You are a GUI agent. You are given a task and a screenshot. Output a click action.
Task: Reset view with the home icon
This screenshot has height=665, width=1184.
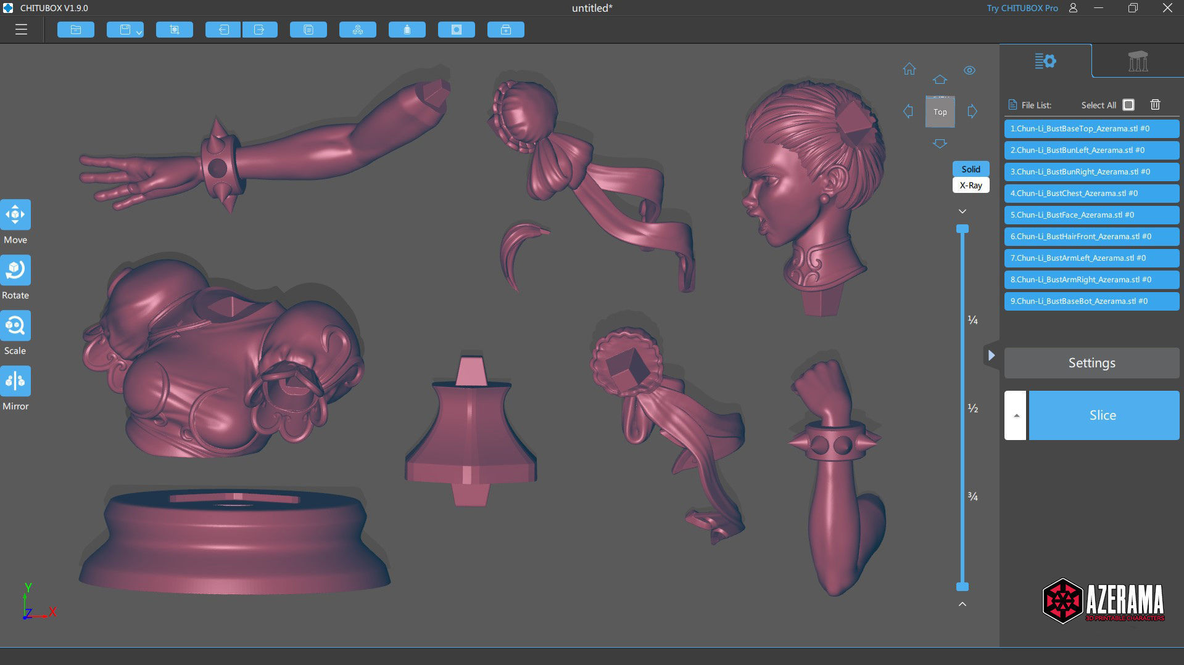click(909, 69)
